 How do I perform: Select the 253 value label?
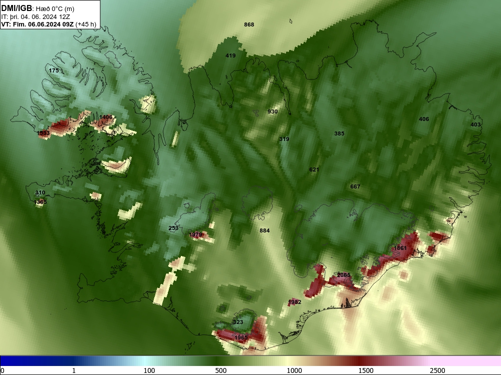click(x=173, y=228)
